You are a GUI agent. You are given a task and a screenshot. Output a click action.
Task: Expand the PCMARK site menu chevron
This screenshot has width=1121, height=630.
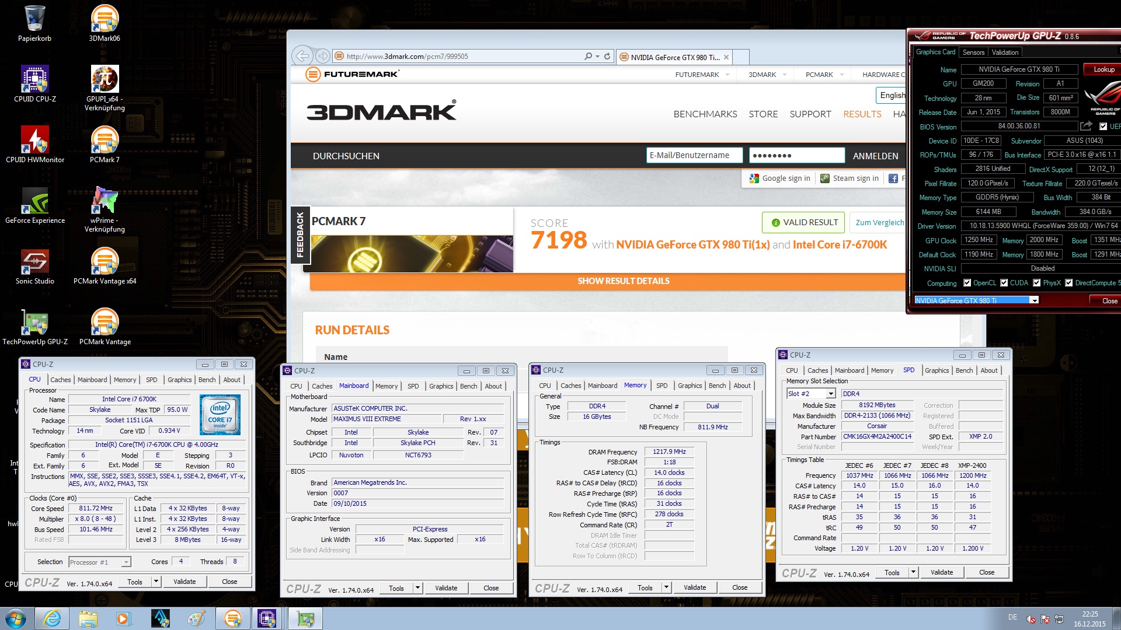click(x=841, y=75)
